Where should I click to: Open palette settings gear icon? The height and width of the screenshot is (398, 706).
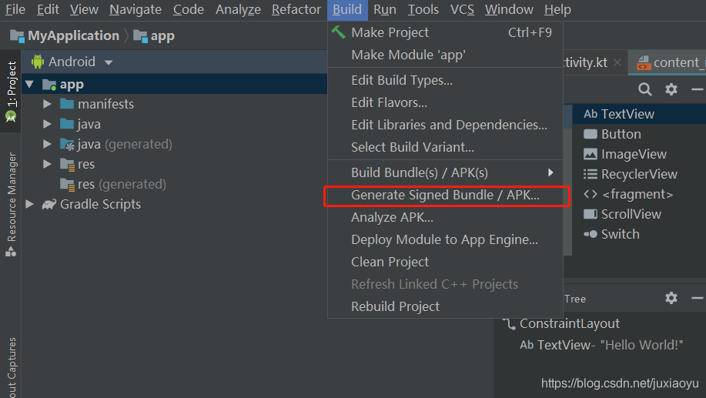(671, 89)
